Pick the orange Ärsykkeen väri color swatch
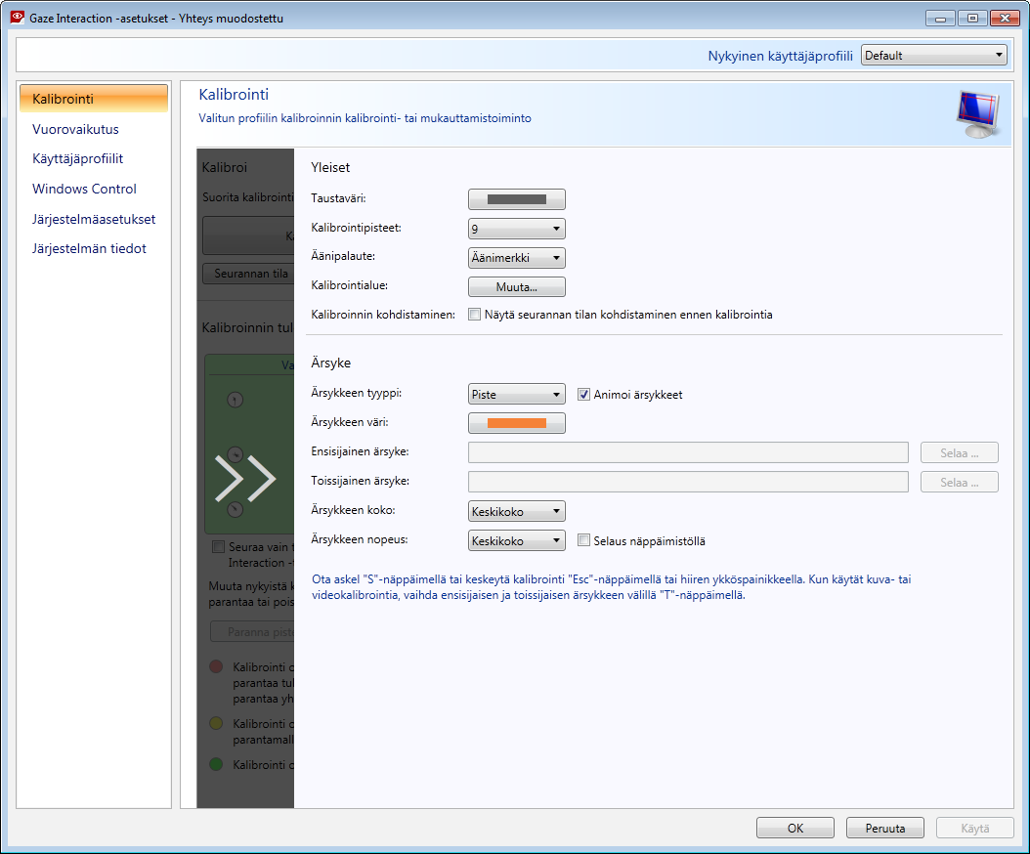Screen dimensions: 1030x854 point(516,423)
